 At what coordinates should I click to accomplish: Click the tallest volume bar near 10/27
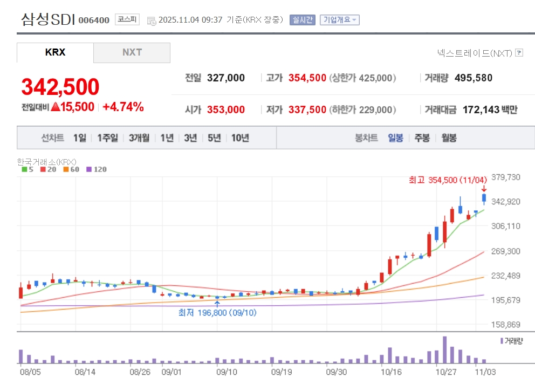tap(445, 349)
